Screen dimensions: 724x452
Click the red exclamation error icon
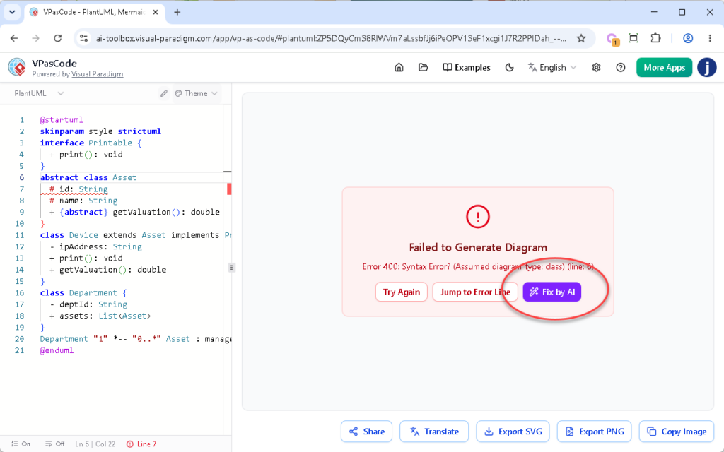tap(477, 216)
